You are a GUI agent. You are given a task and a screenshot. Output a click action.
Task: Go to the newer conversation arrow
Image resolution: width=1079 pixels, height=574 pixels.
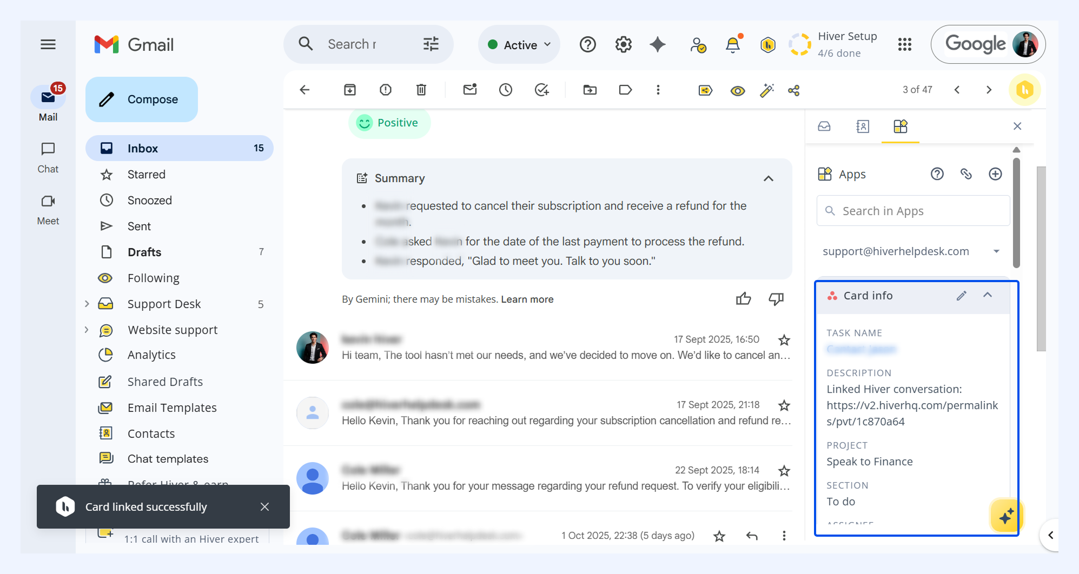pos(957,90)
